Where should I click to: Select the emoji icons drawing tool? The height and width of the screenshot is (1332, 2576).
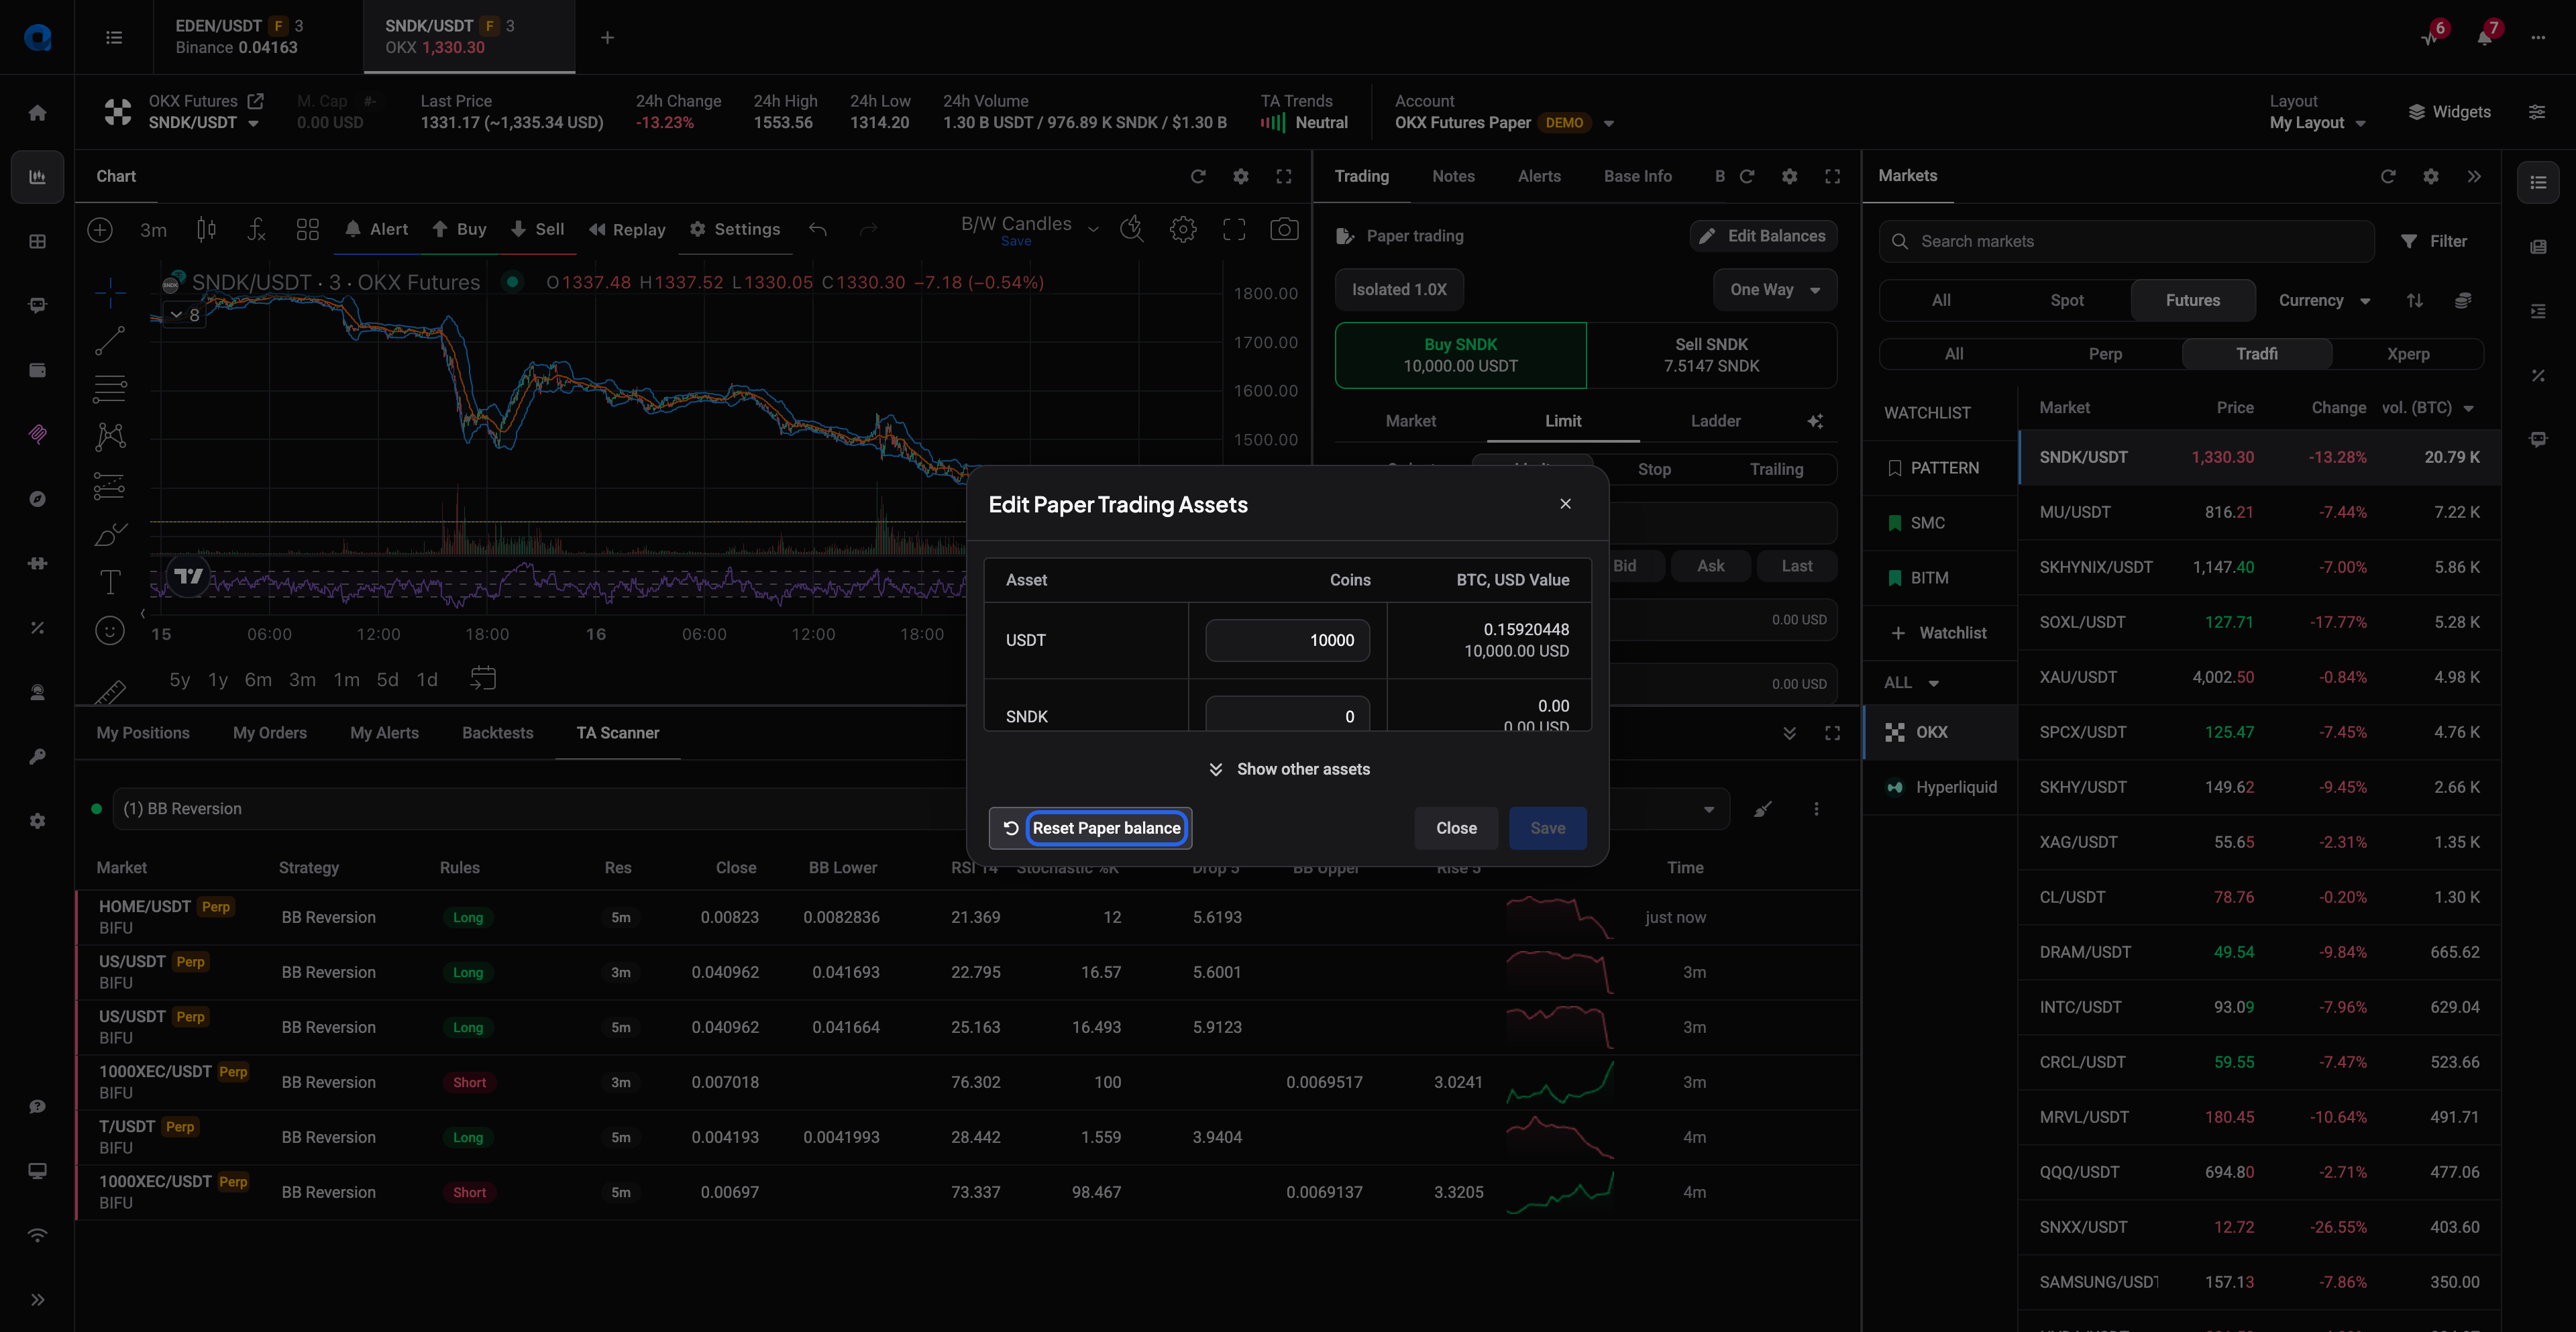110,630
